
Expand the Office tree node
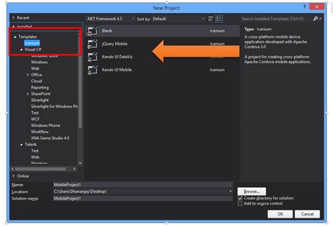point(28,75)
